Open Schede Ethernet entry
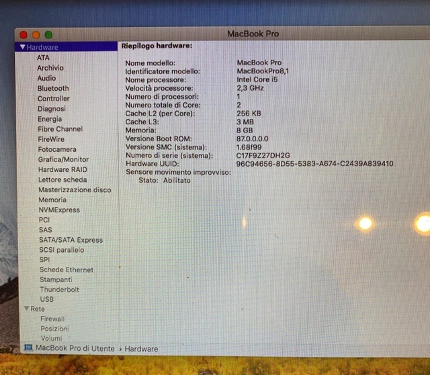 pyautogui.click(x=67, y=269)
